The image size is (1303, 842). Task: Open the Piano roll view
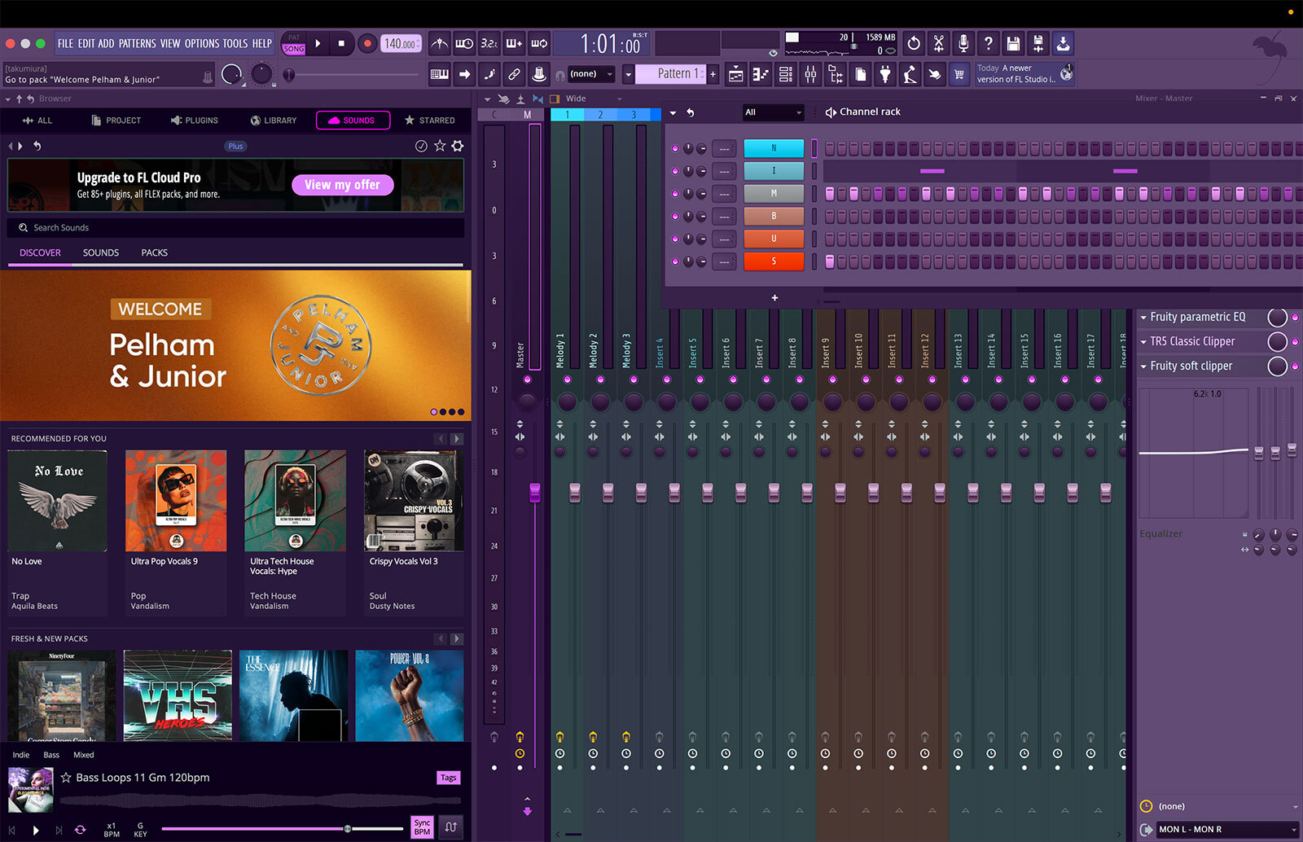pyautogui.click(x=761, y=75)
